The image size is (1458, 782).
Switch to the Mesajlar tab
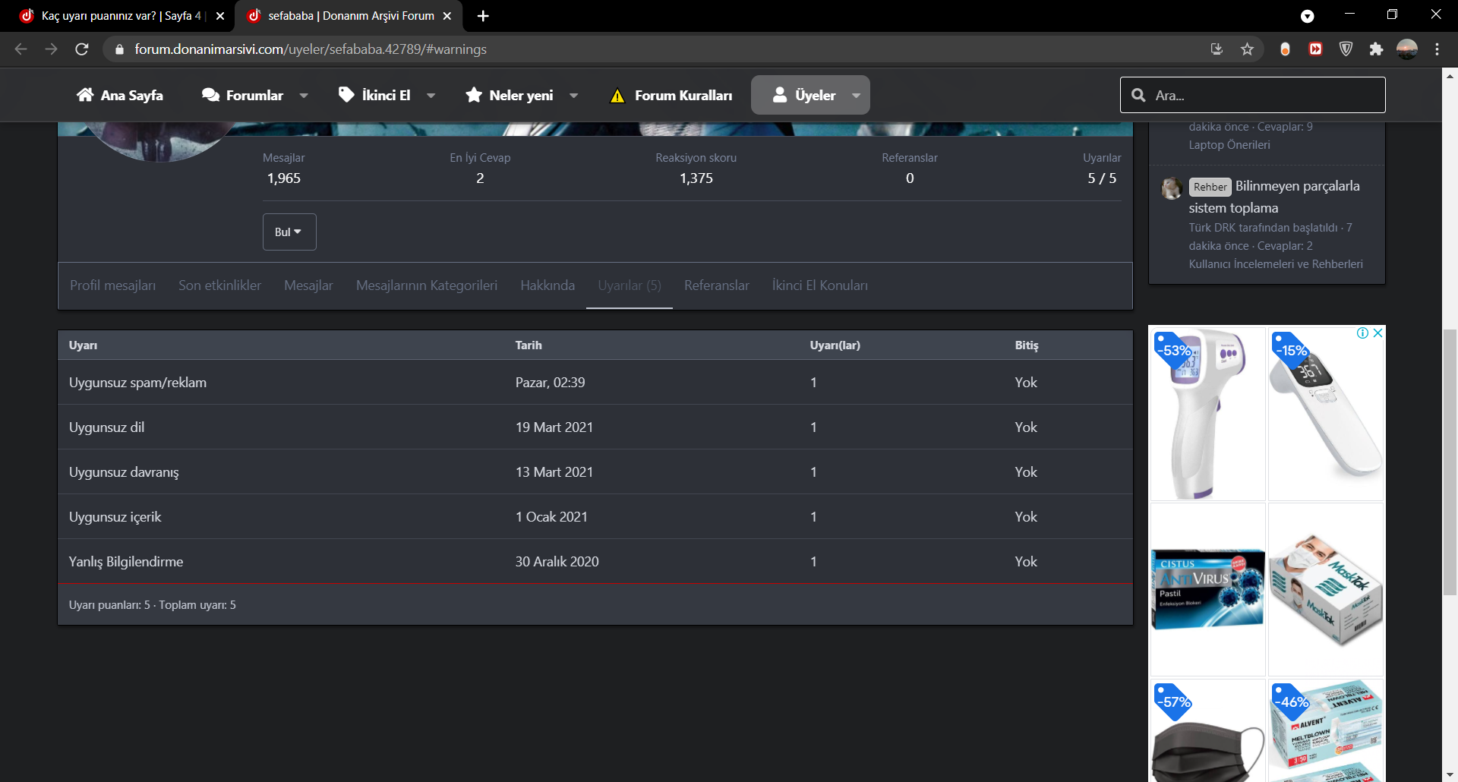point(308,285)
